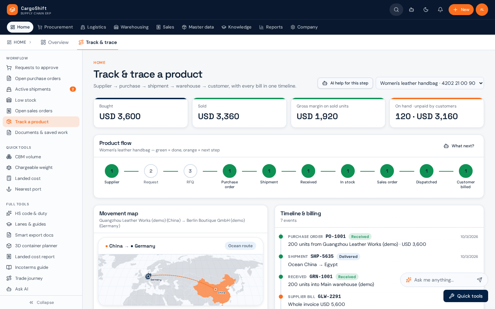
Task: Click the RFQ step 3 circle
Action: 190,171
